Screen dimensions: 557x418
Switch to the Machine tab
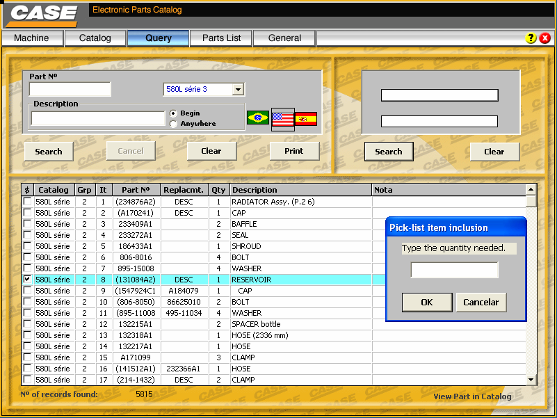(32, 38)
